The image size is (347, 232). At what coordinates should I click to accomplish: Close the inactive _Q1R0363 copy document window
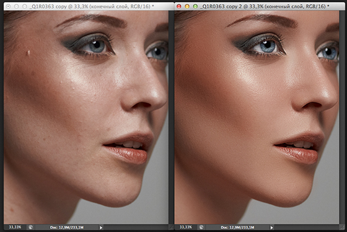[8, 6]
